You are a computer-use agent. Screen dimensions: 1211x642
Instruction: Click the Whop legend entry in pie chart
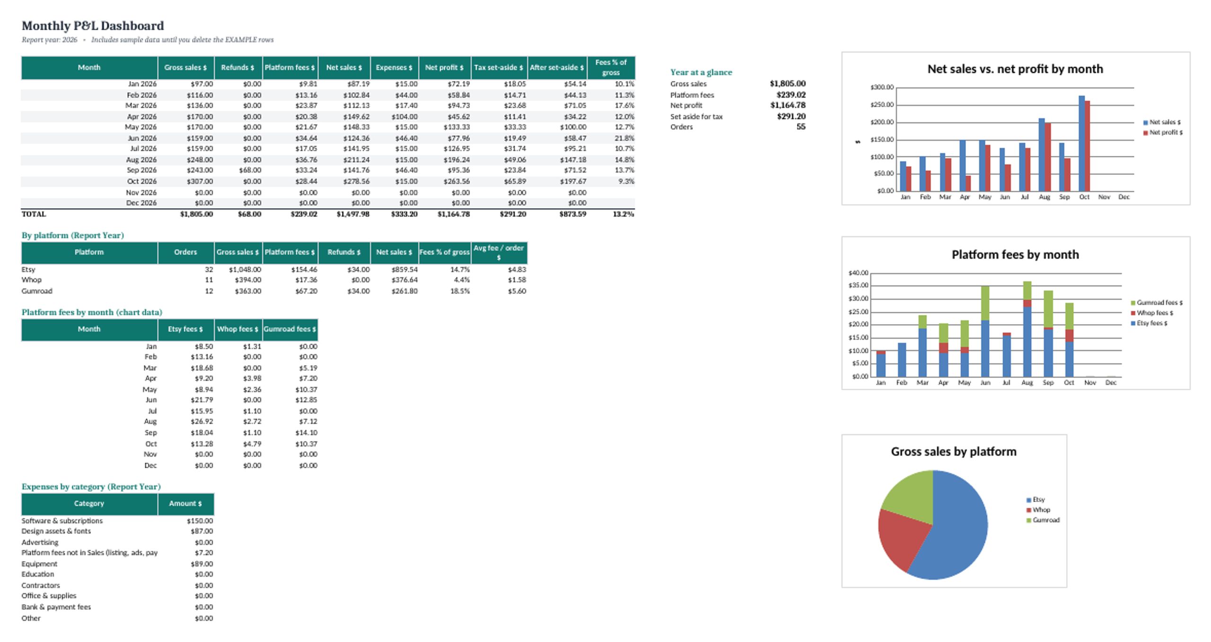1038,510
